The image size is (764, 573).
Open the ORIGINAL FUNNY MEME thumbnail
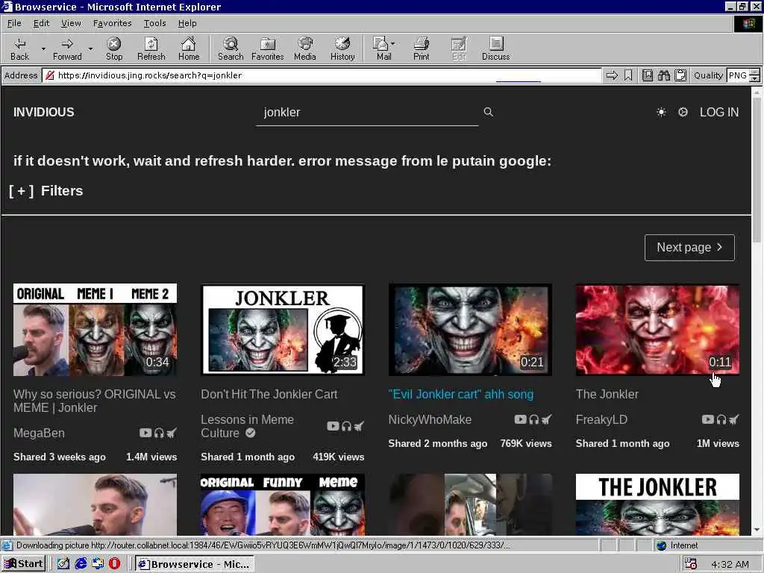click(283, 504)
